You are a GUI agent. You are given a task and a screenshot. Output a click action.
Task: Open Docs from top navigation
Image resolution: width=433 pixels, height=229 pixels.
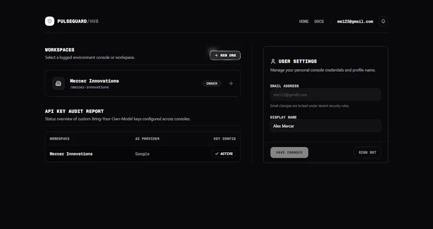tap(319, 22)
